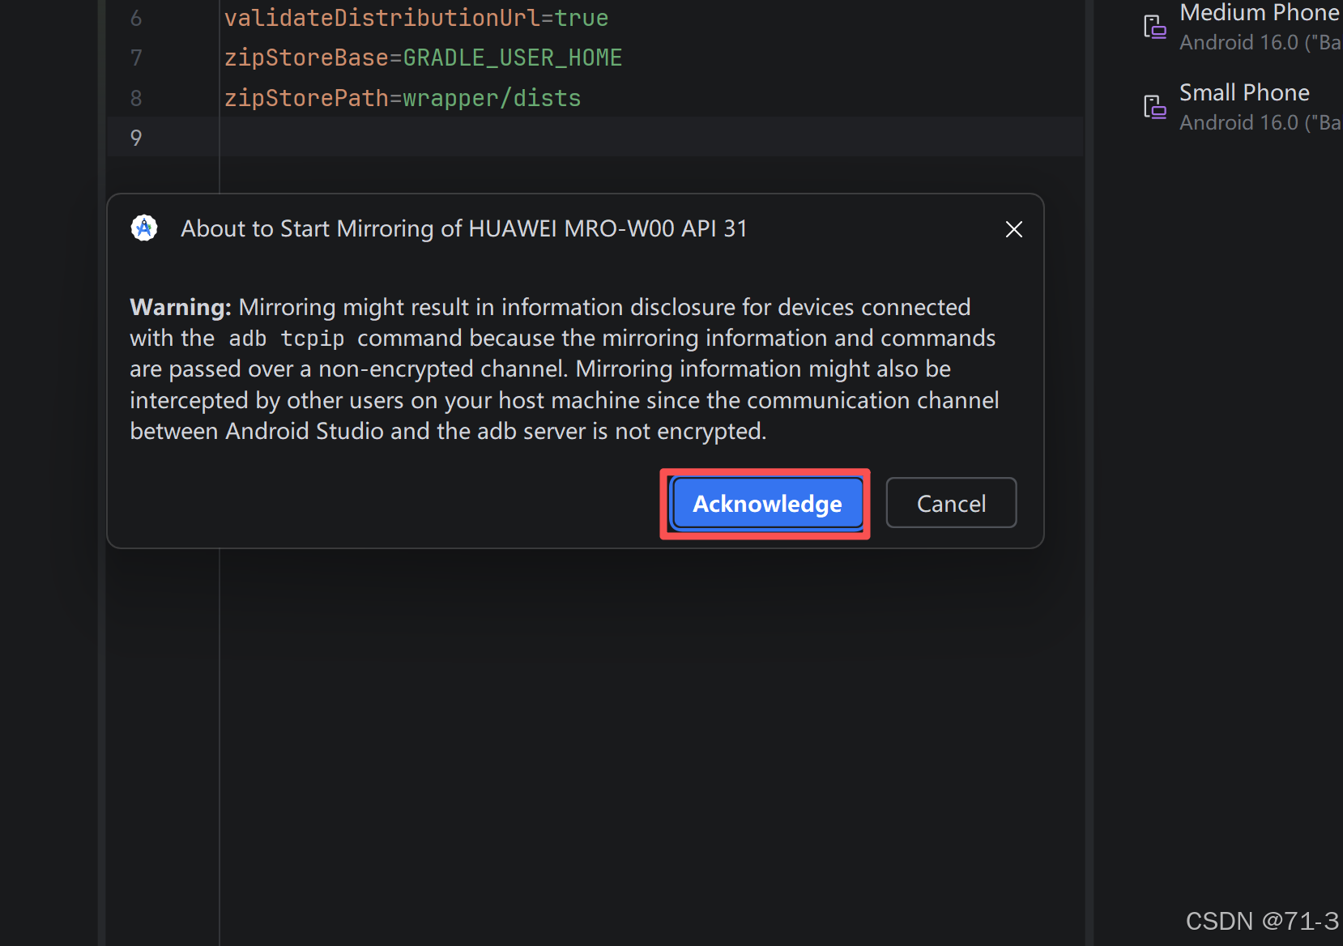Click the Acknowledge button
This screenshot has width=1343, height=946.
767,503
